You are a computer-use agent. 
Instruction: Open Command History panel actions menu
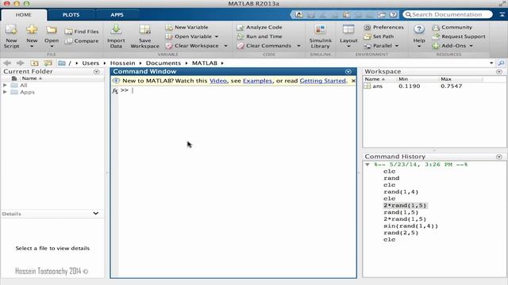(499, 157)
